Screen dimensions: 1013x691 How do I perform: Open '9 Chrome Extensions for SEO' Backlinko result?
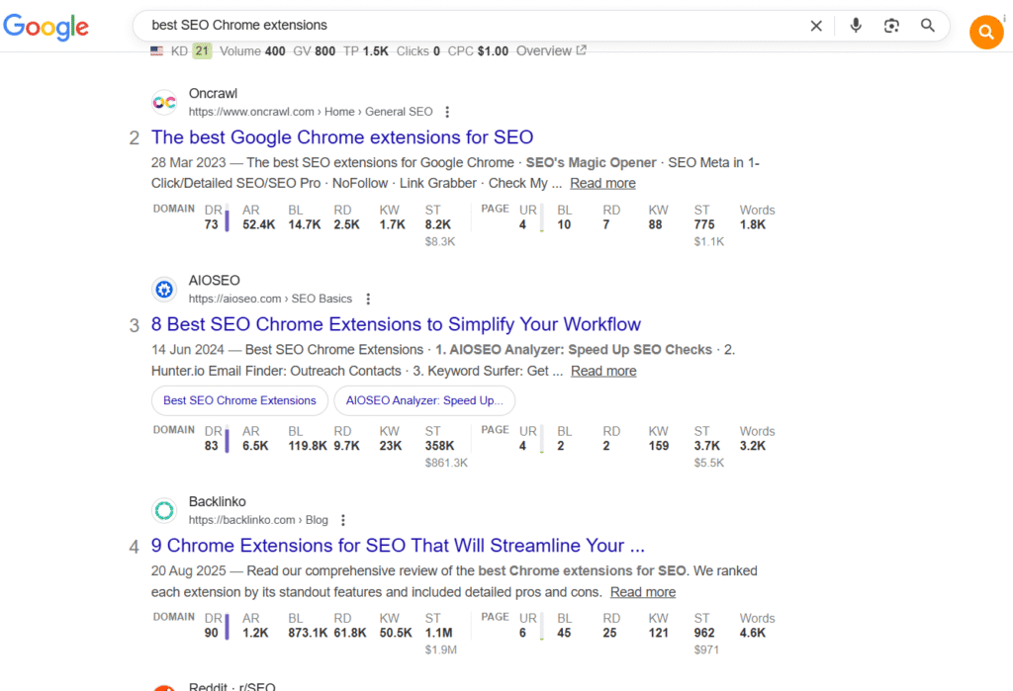[x=398, y=546]
